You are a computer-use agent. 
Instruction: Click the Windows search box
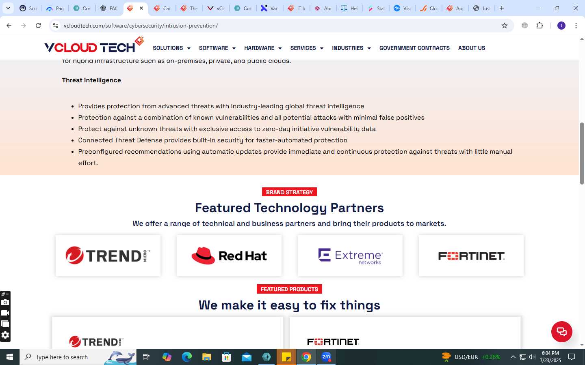coord(78,357)
